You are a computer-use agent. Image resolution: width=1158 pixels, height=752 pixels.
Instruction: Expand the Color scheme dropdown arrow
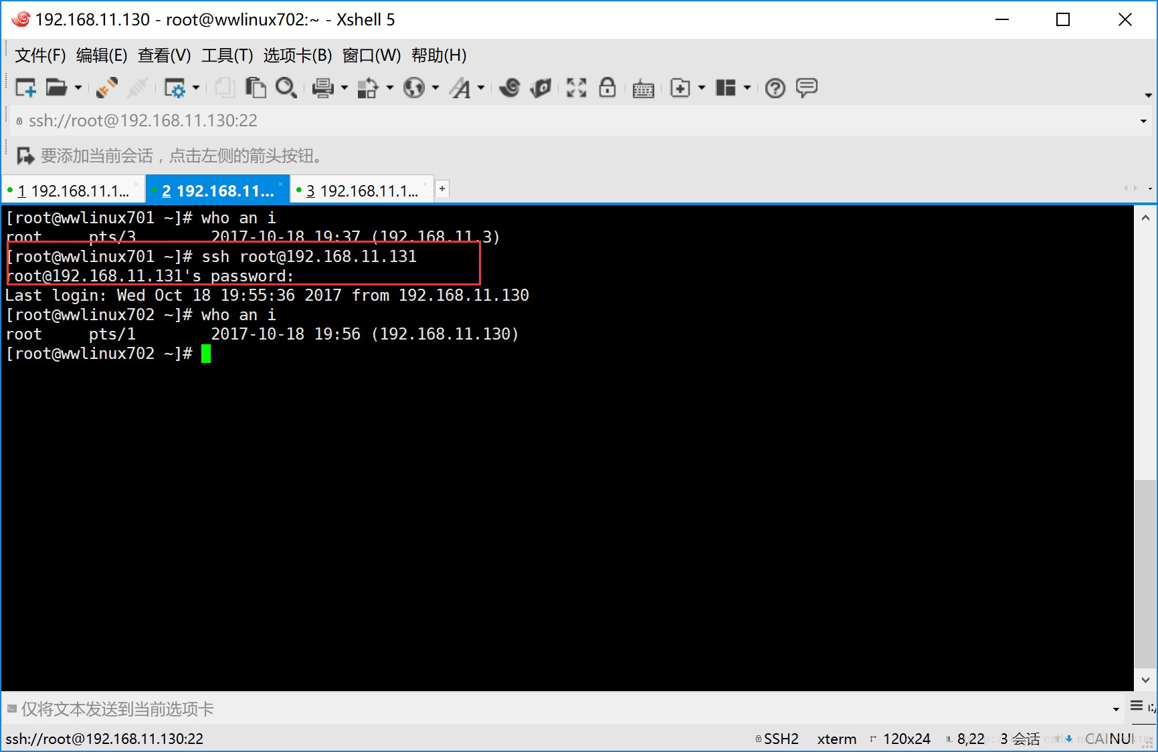pos(390,88)
